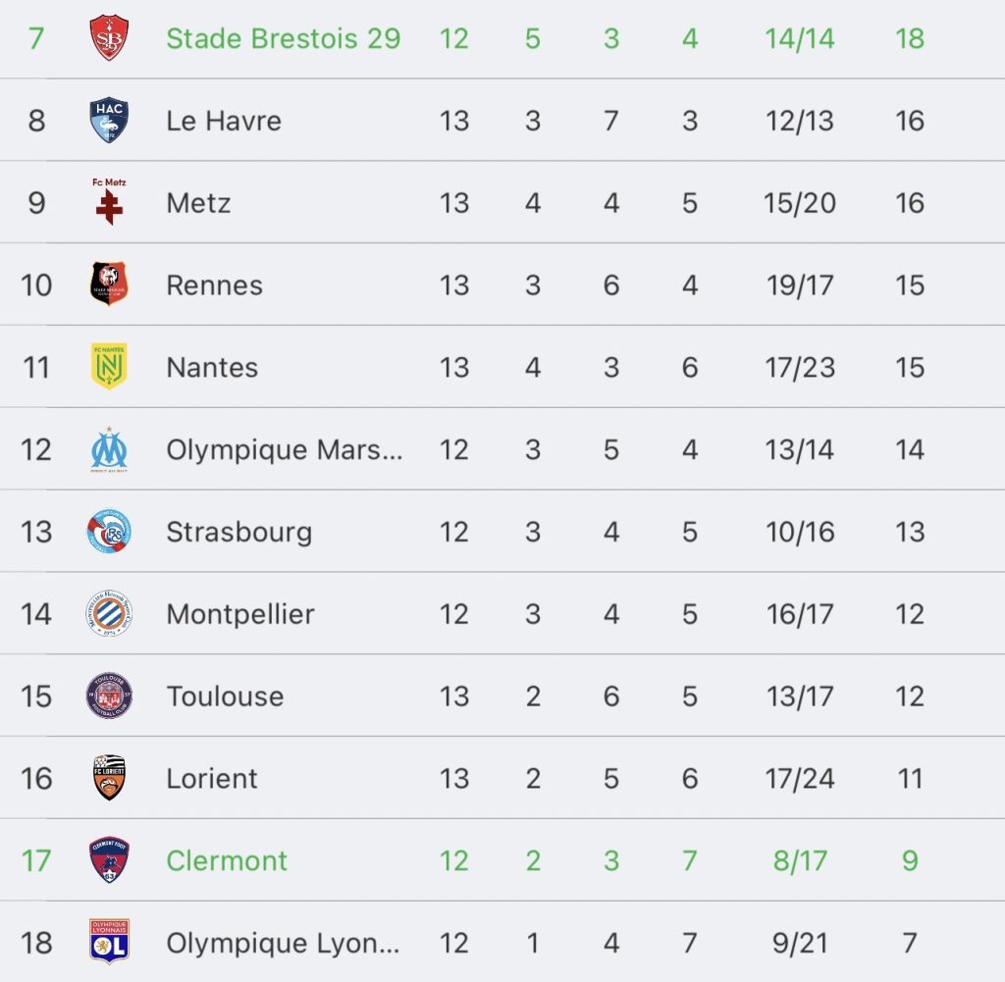Viewport: 1005px width, 982px height.
Task: Open the Rennes club crest
Action: [x=109, y=284]
